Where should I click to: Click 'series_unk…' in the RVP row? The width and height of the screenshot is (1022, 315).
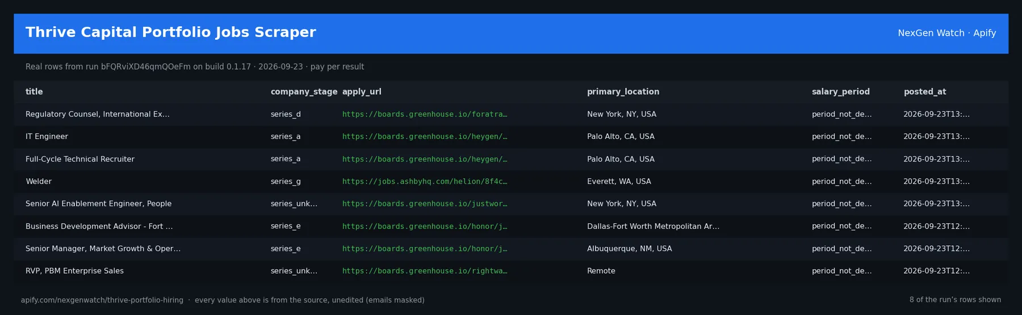(x=294, y=271)
